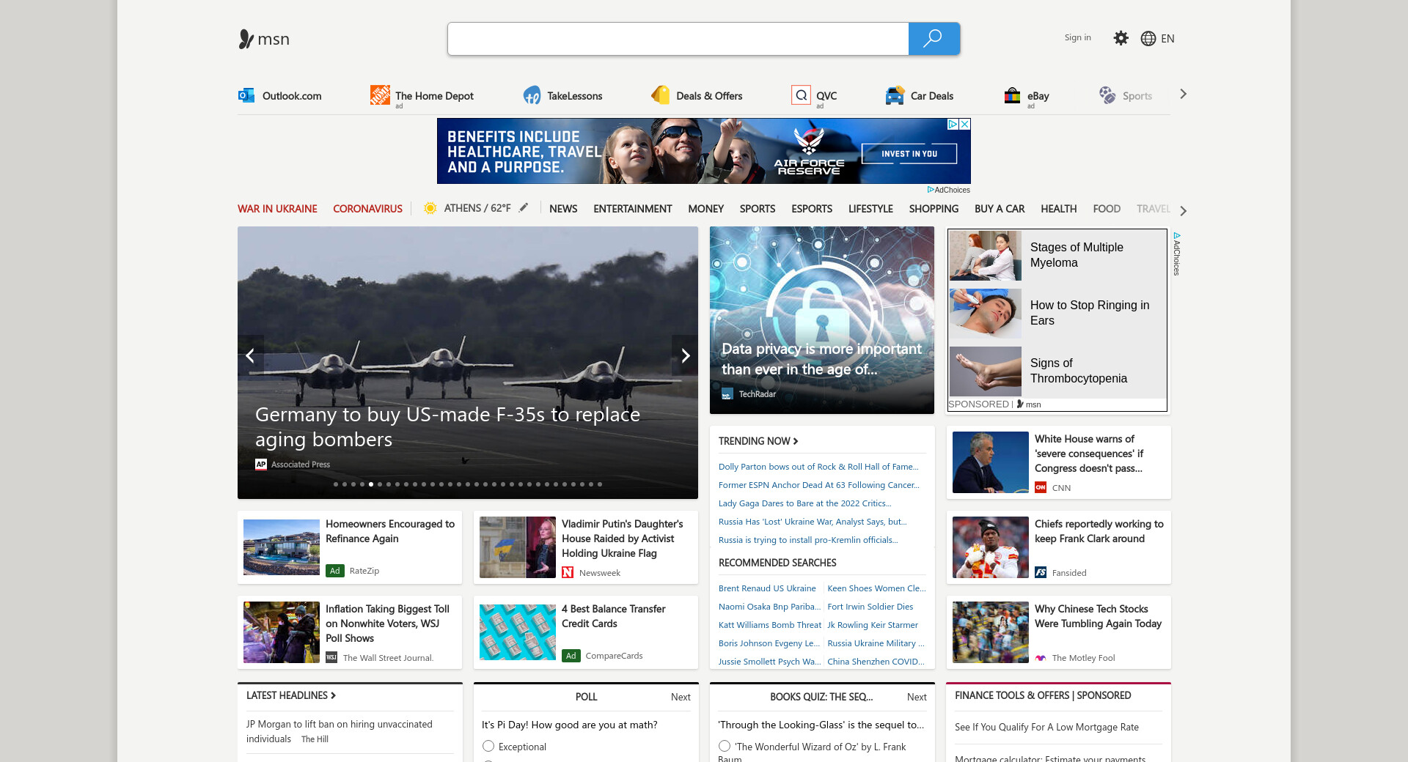Image resolution: width=1408 pixels, height=762 pixels.
Task: Advance poll with its Next link
Action: (681, 697)
